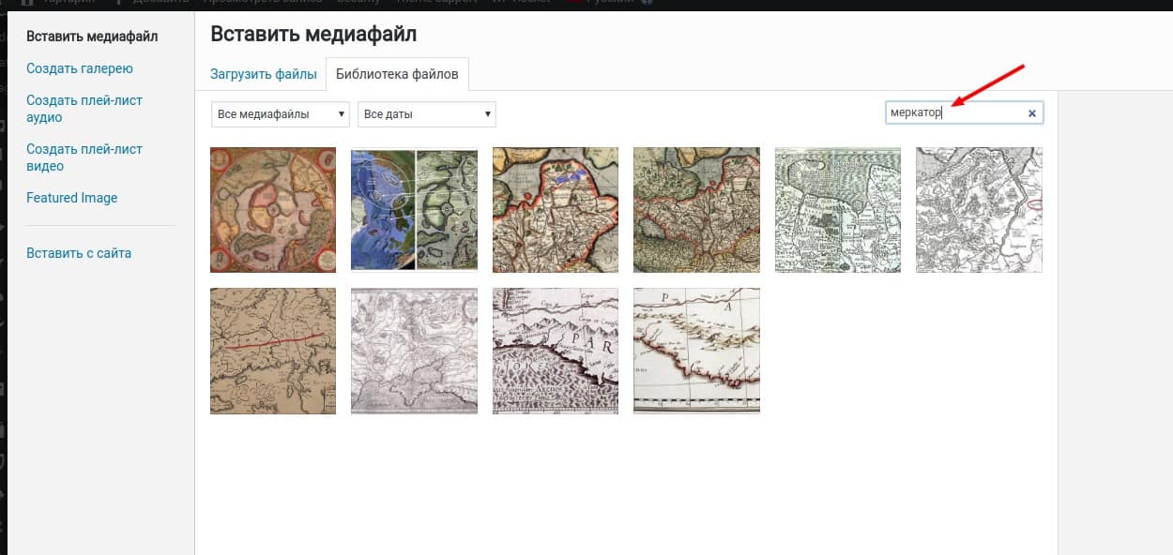The width and height of the screenshot is (1173, 555).
Task: Switch to the Загрузить файлы tab
Action: [x=262, y=74]
